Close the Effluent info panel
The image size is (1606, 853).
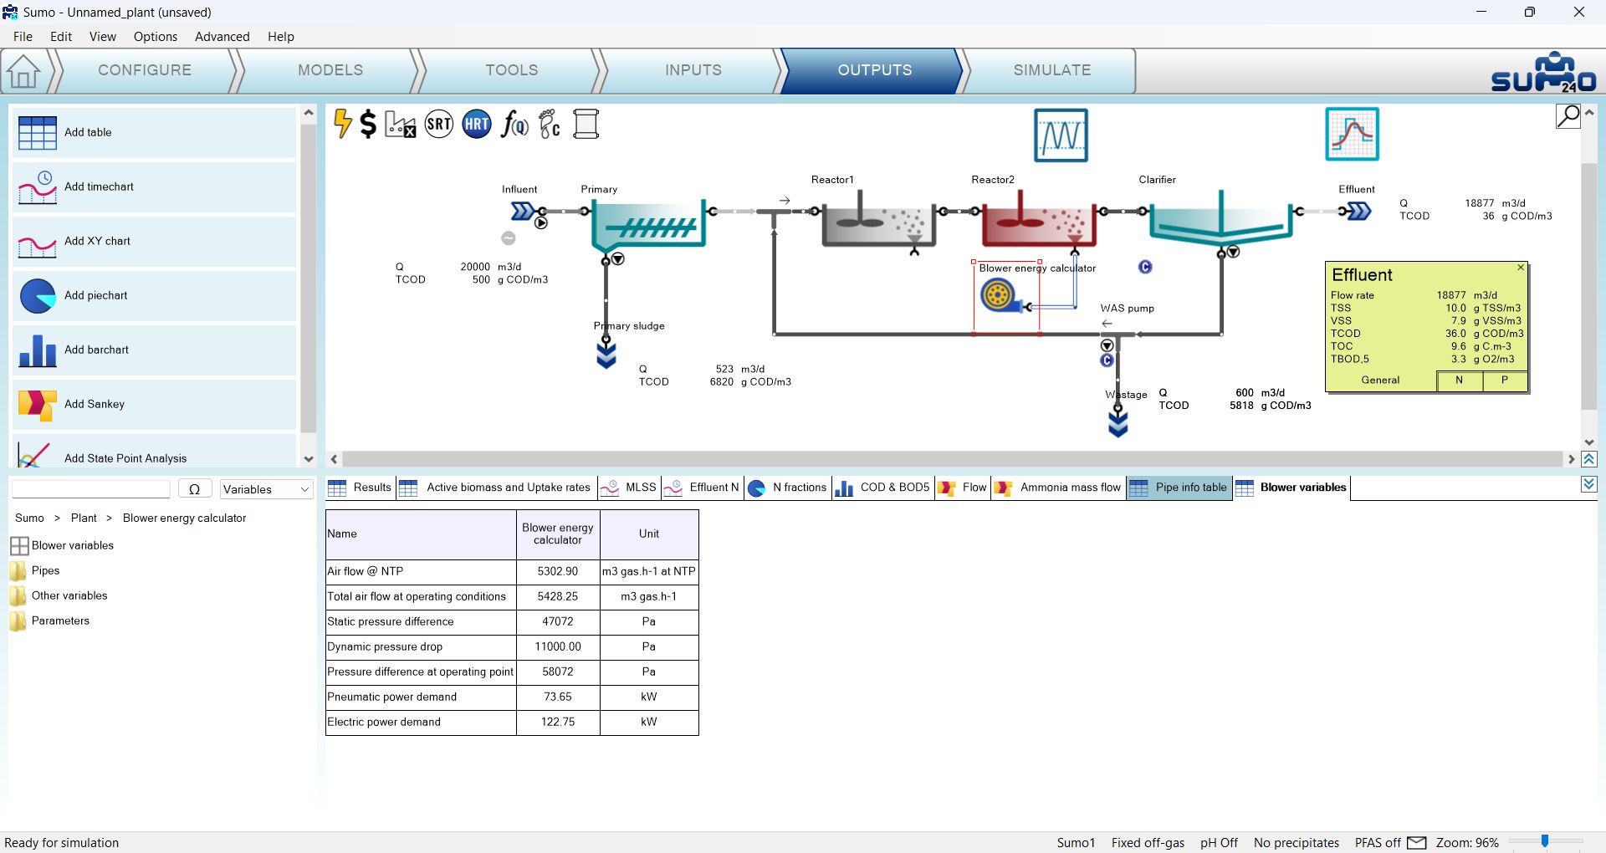coord(1521,268)
